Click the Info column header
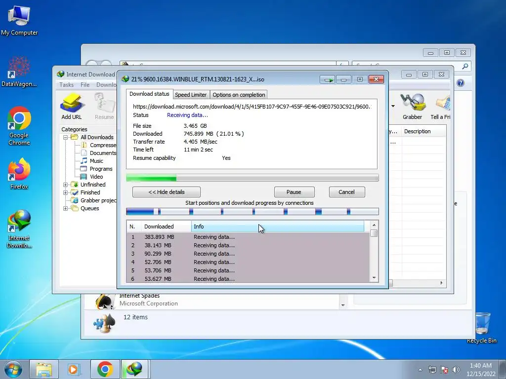Screen dimensions: 506x379 pos(278,227)
